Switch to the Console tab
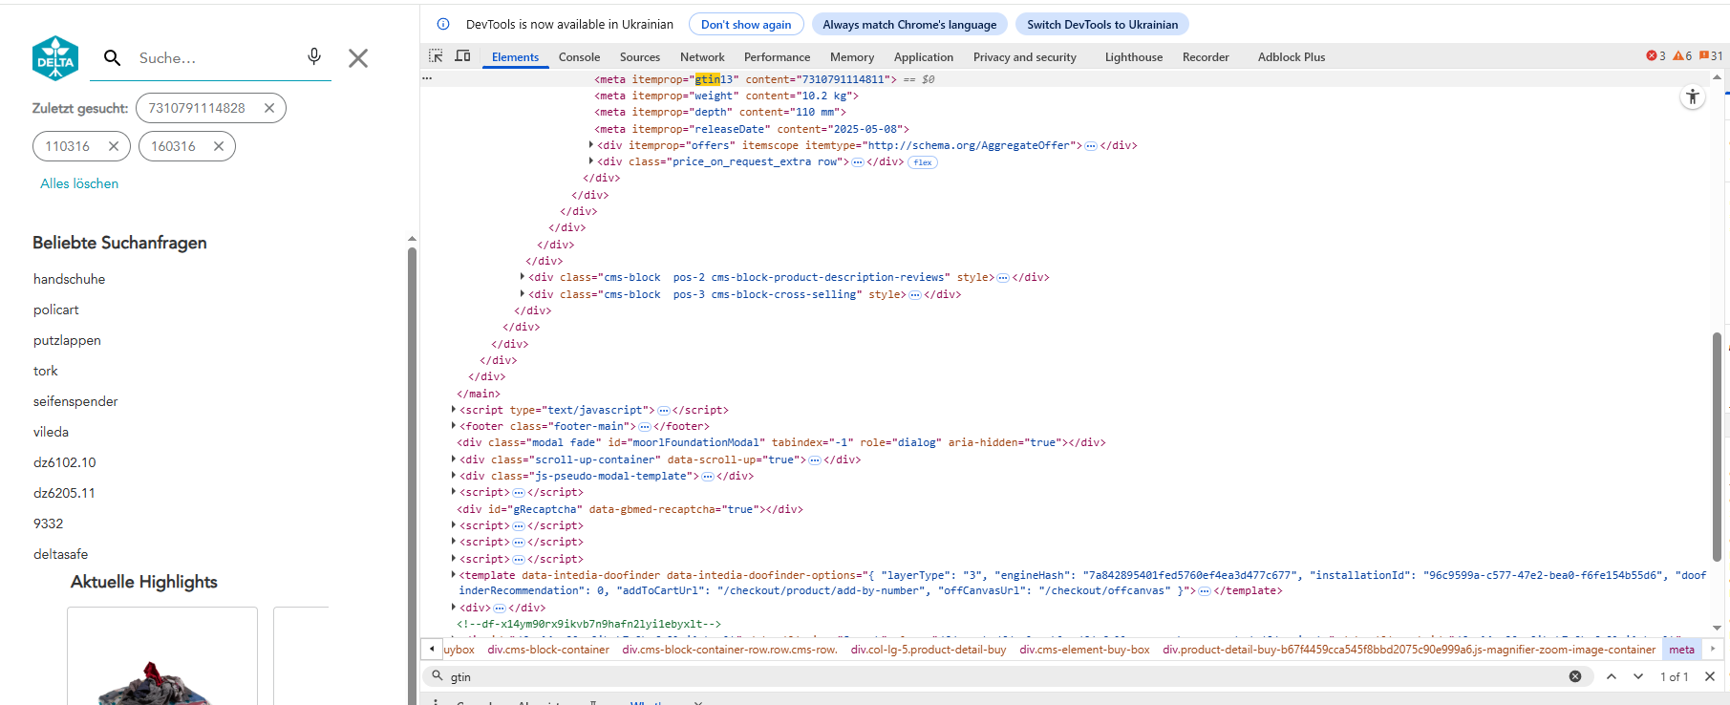 pos(579,57)
